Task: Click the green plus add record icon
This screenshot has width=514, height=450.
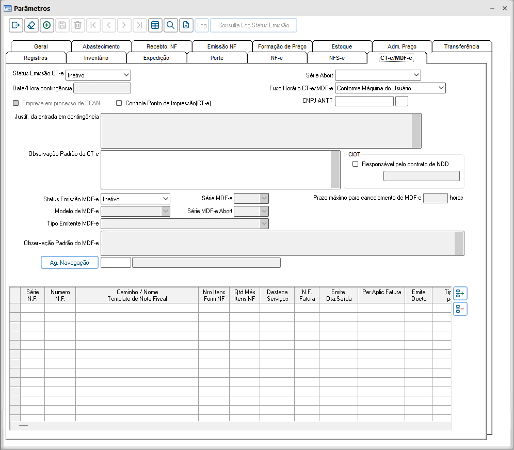Action: pyautogui.click(x=47, y=25)
